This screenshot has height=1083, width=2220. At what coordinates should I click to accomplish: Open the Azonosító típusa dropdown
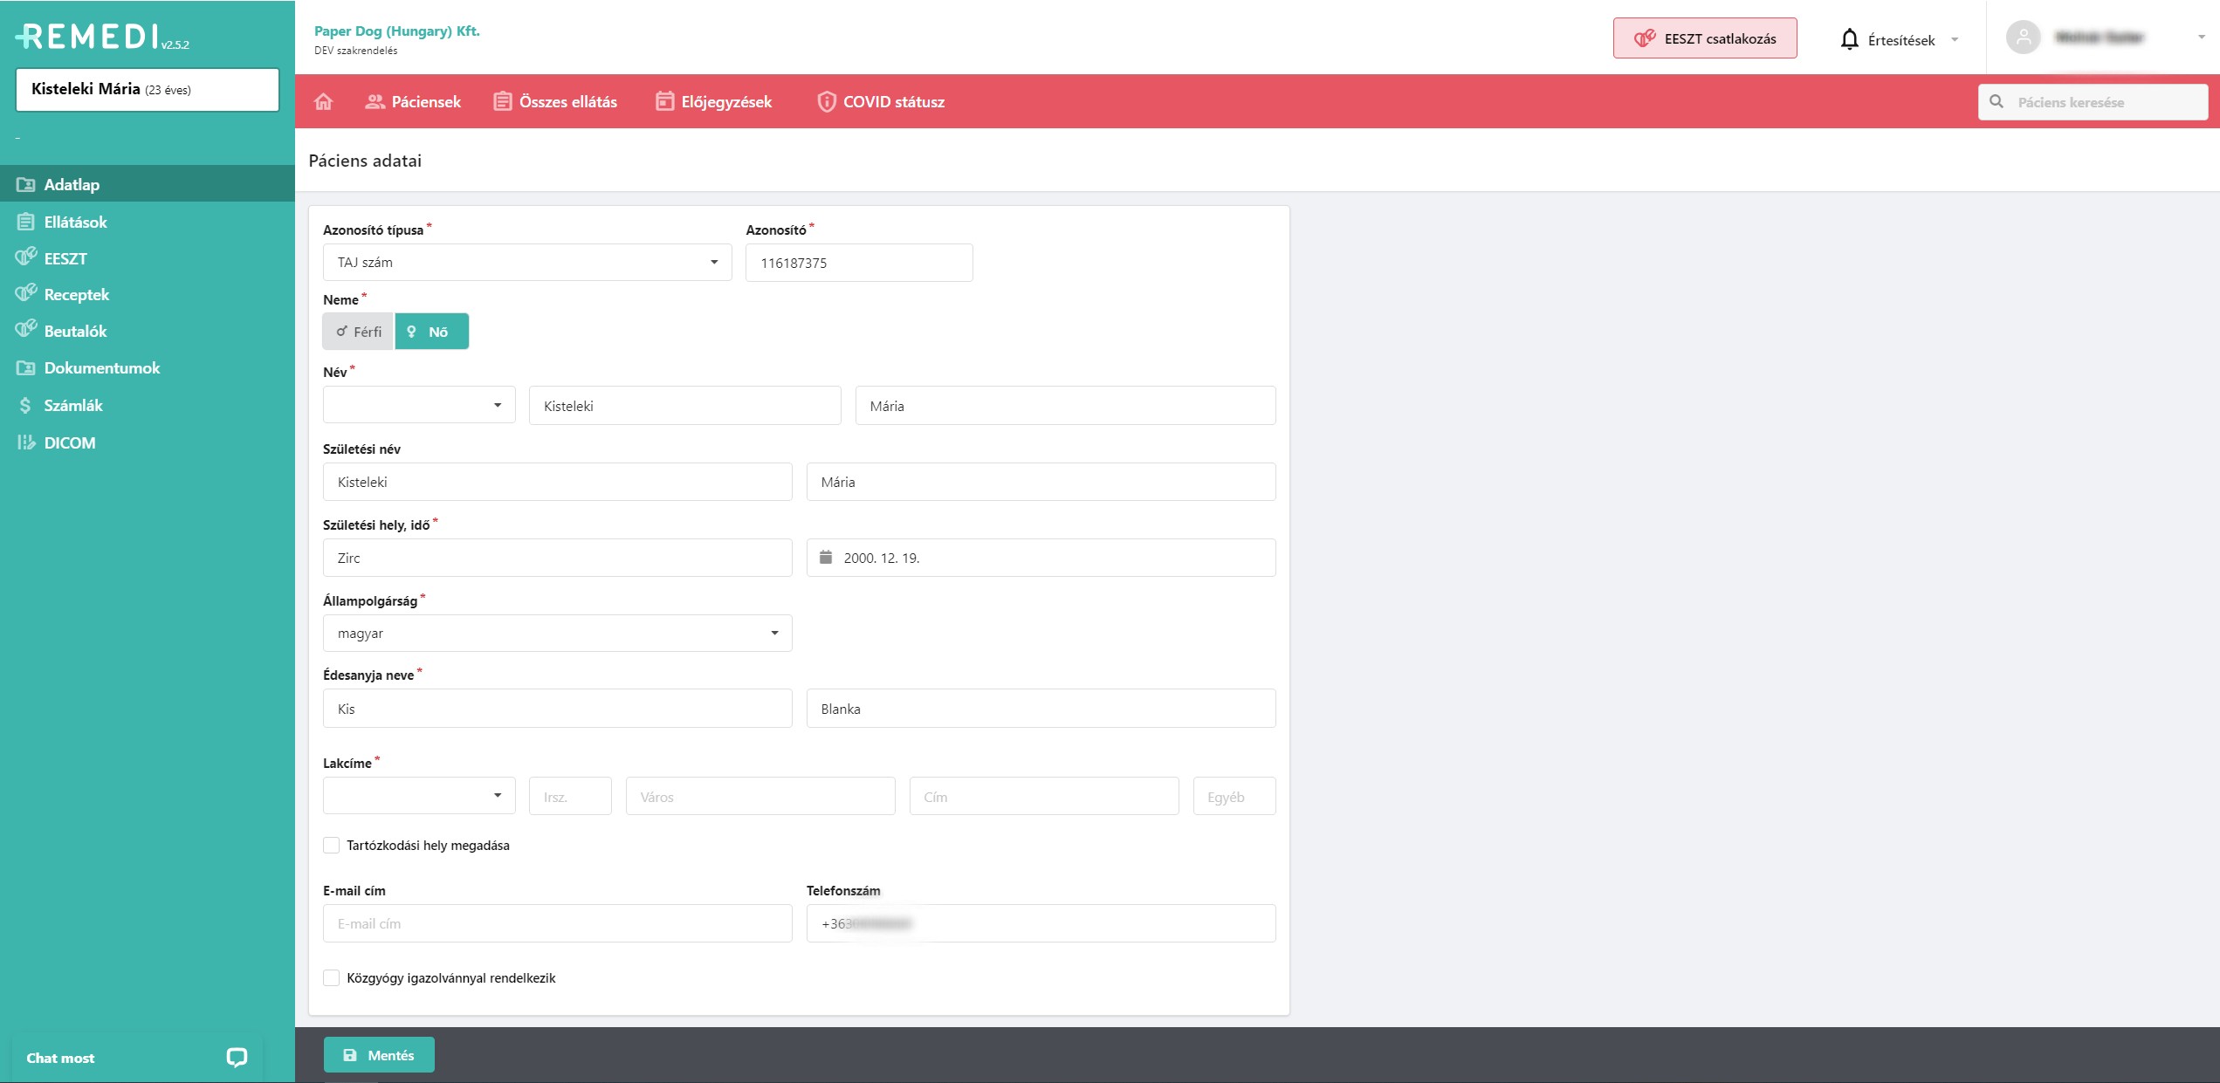point(526,263)
